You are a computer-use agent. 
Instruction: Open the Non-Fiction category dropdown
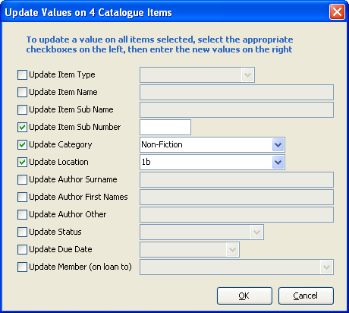pyautogui.click(x=278, y=144)
